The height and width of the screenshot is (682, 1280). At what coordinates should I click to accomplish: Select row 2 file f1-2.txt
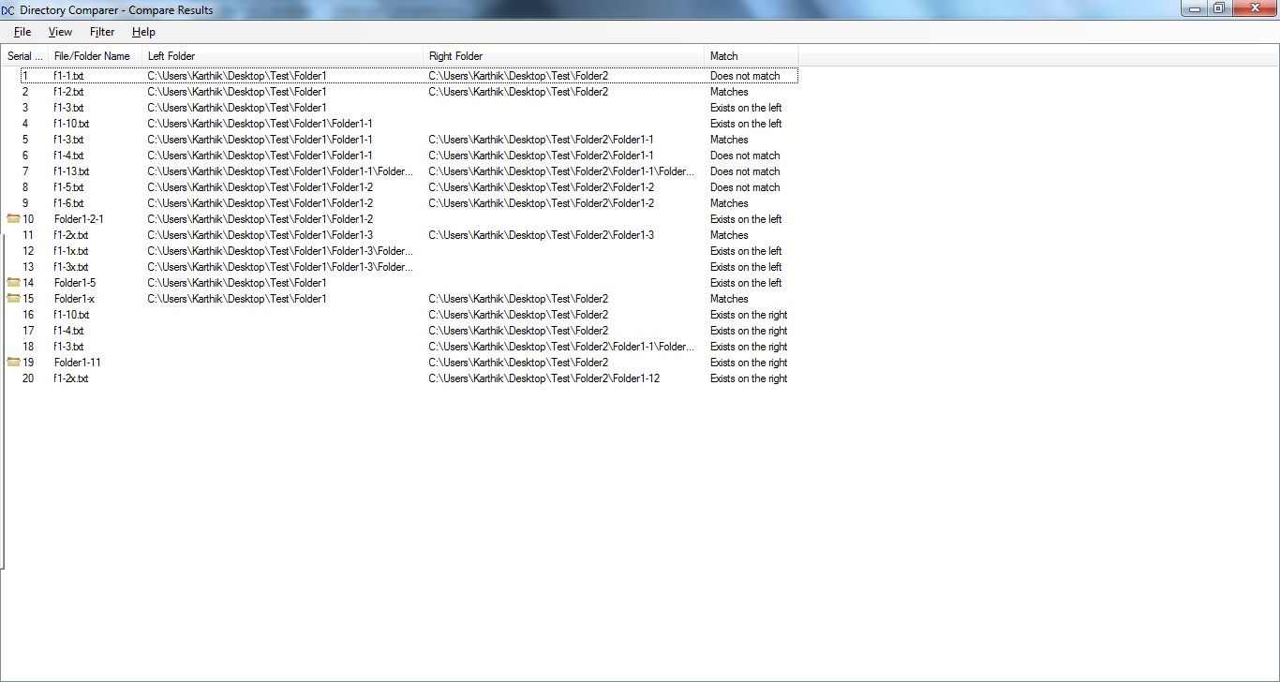click(68, 92)
